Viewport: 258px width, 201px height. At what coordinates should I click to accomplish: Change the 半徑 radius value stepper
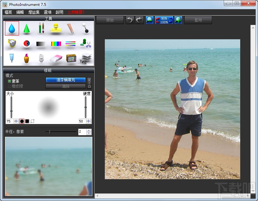coord(89,132)
